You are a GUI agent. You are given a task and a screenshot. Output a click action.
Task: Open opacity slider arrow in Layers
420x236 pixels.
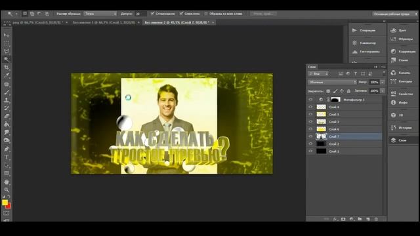pos(383,82)
